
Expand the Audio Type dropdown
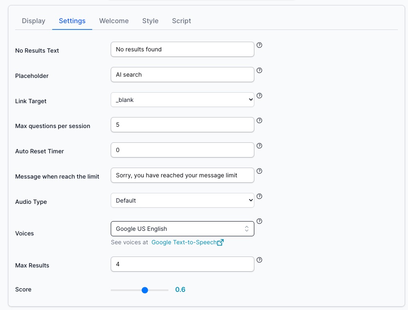click(182, 200)
